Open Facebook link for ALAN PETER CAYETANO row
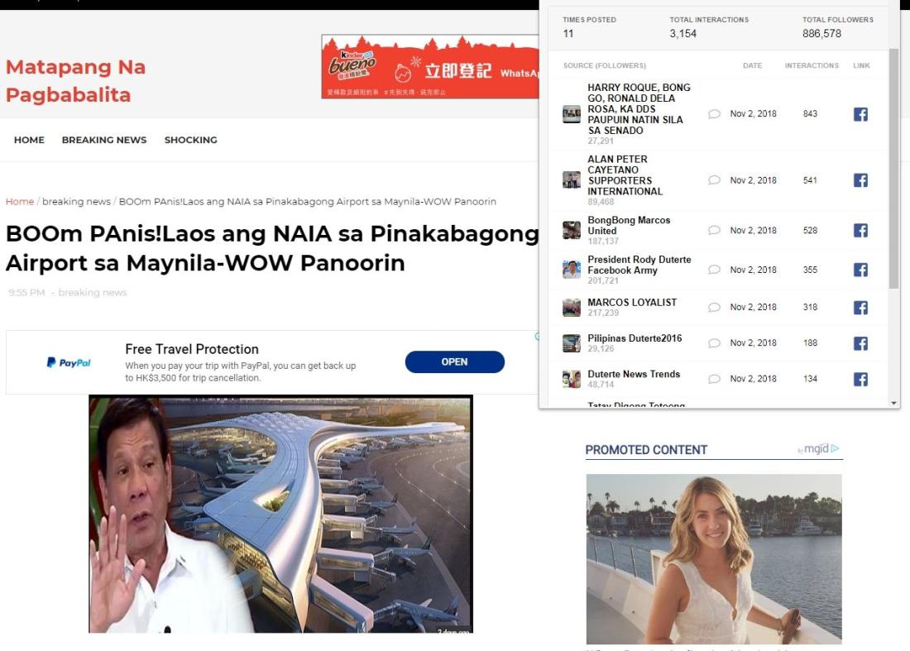This screenshot has height=651, width=910. [x=860, y=180]
